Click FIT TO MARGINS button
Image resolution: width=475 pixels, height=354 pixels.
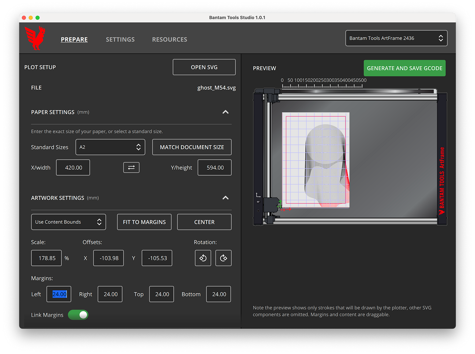tap(144, 222)
